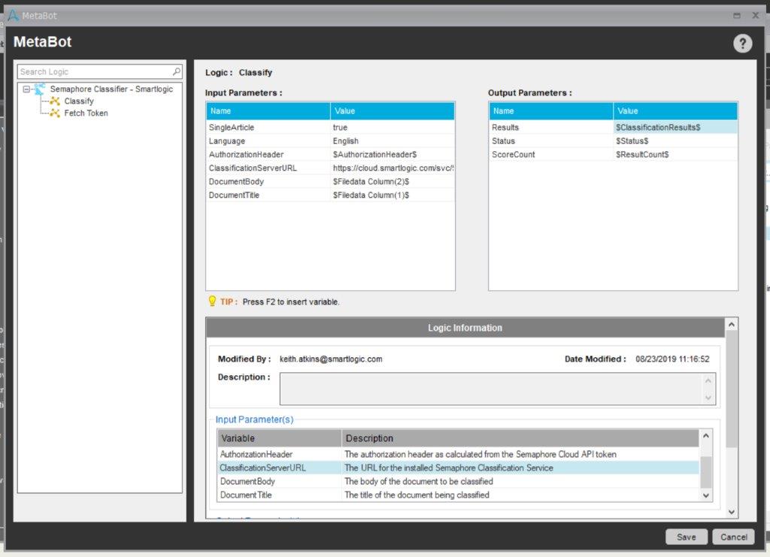Click the help question mark icon
This screenshot has width=770, height=557.
(x=742, y=44)
